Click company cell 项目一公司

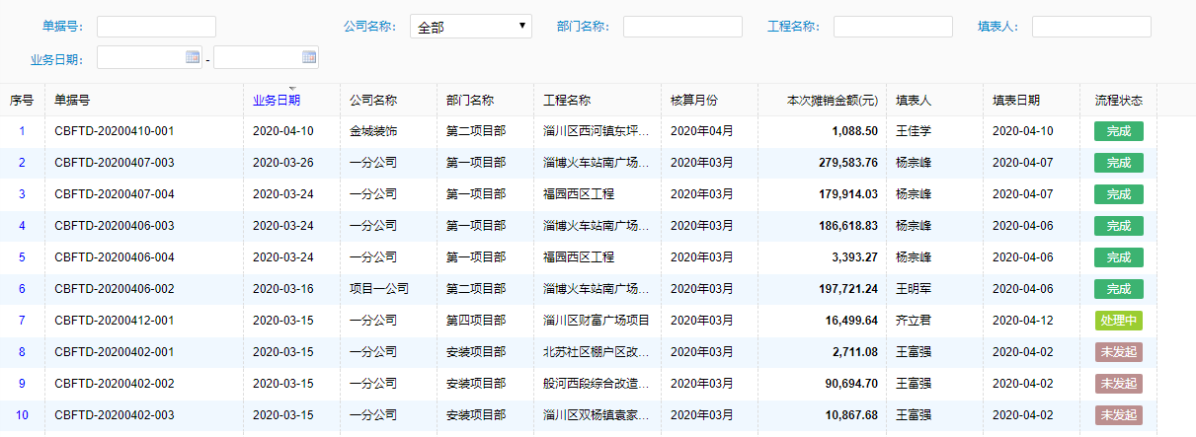click(379, 289)
